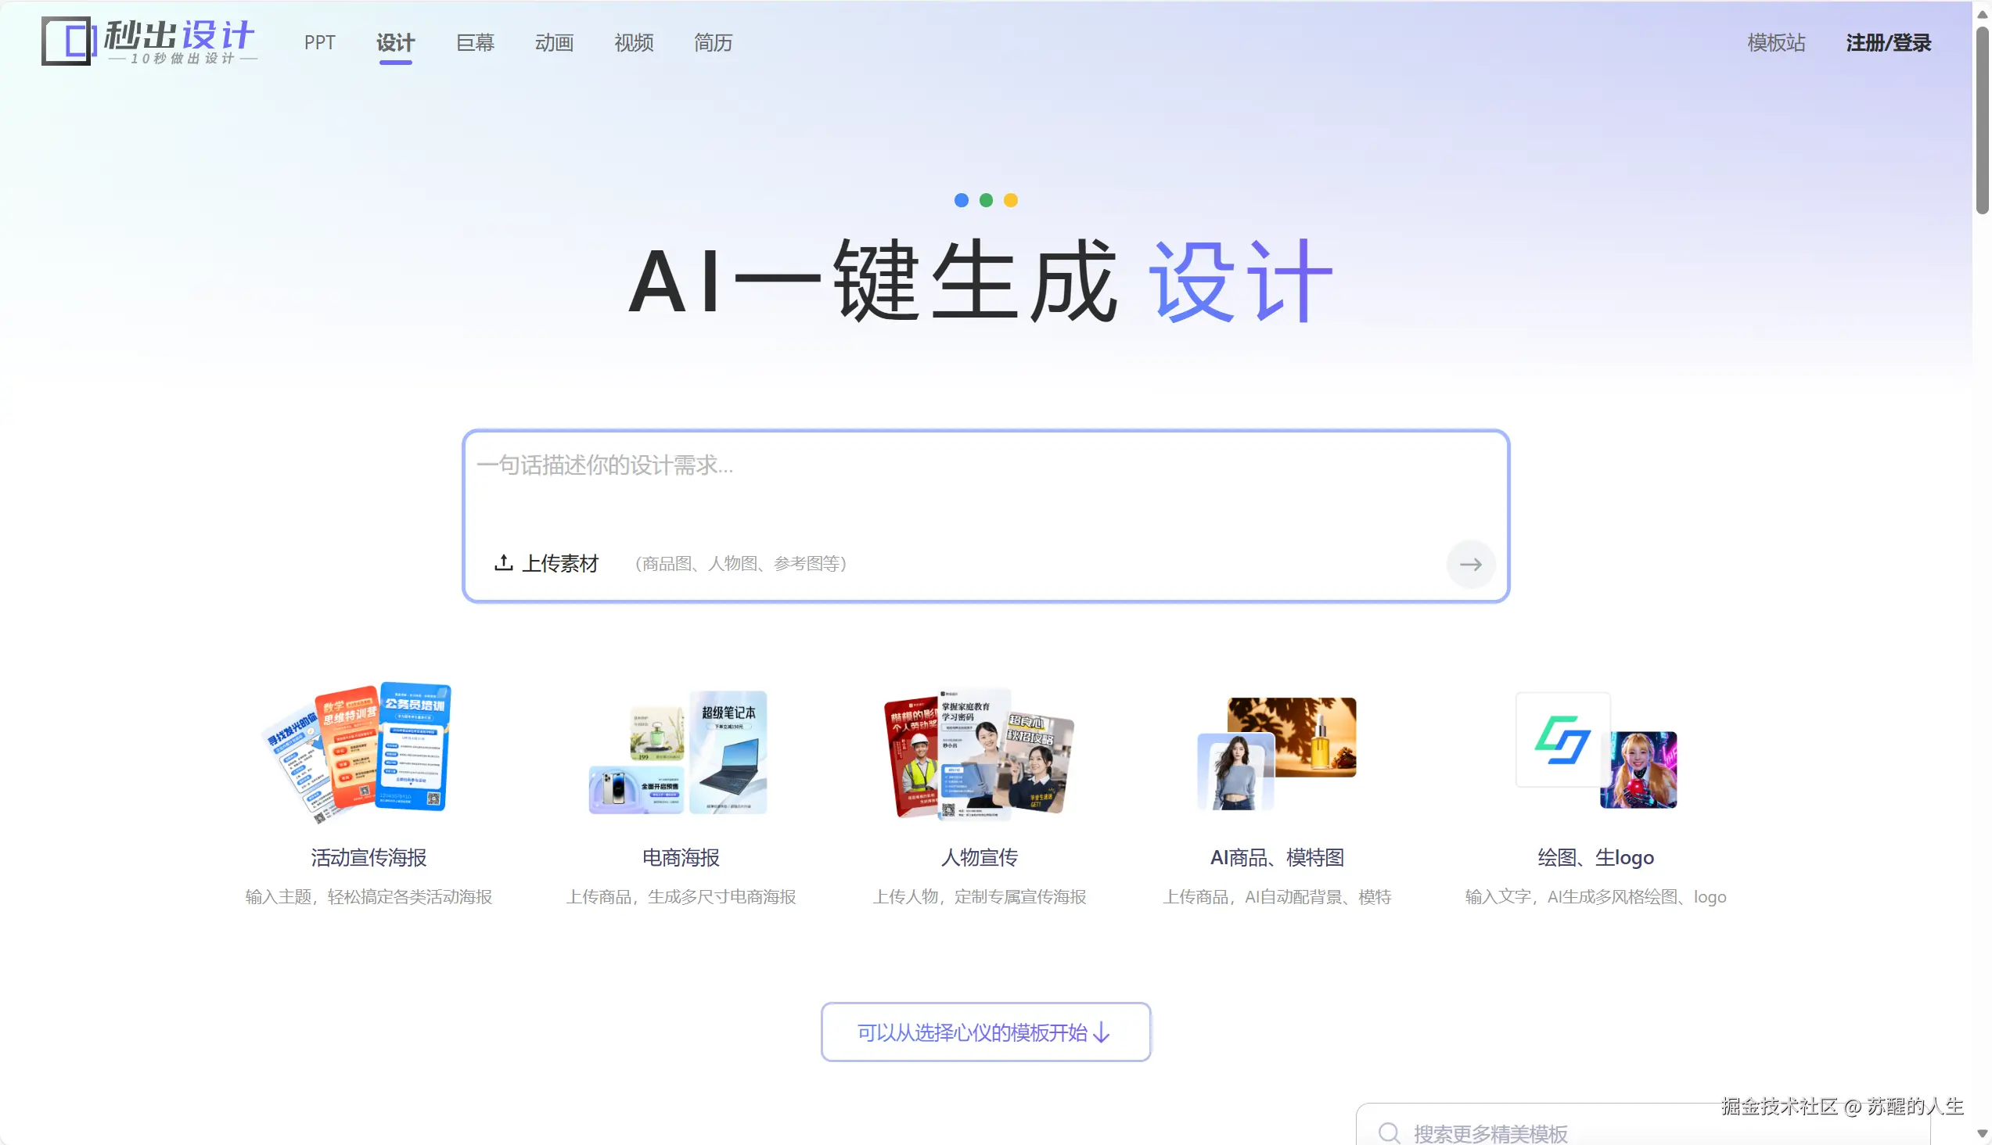This screenshot has width=1992, height=1145.
Task: Select the 人物宣传 poster images
Action: pyautogui.click(x=979, y=753)
